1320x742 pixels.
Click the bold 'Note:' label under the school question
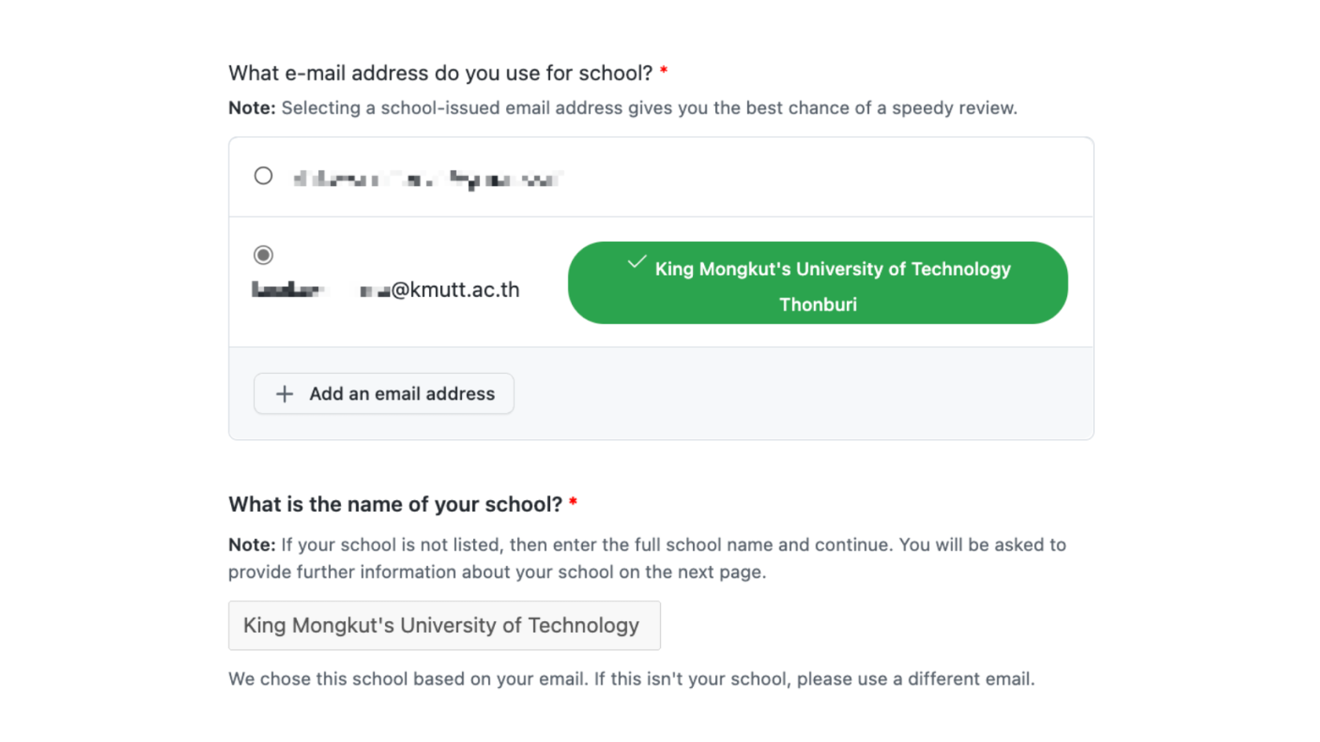coord(252,545)
